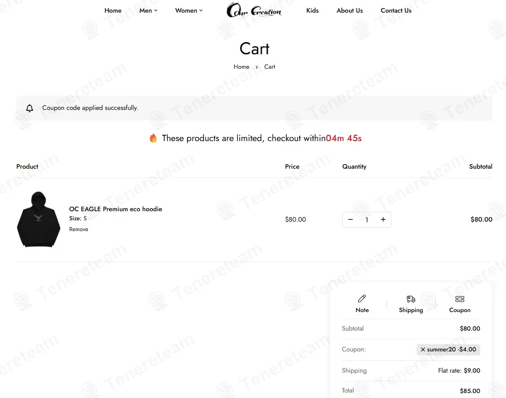
Task: Open the Contact Us page
Action: (396, 10)
